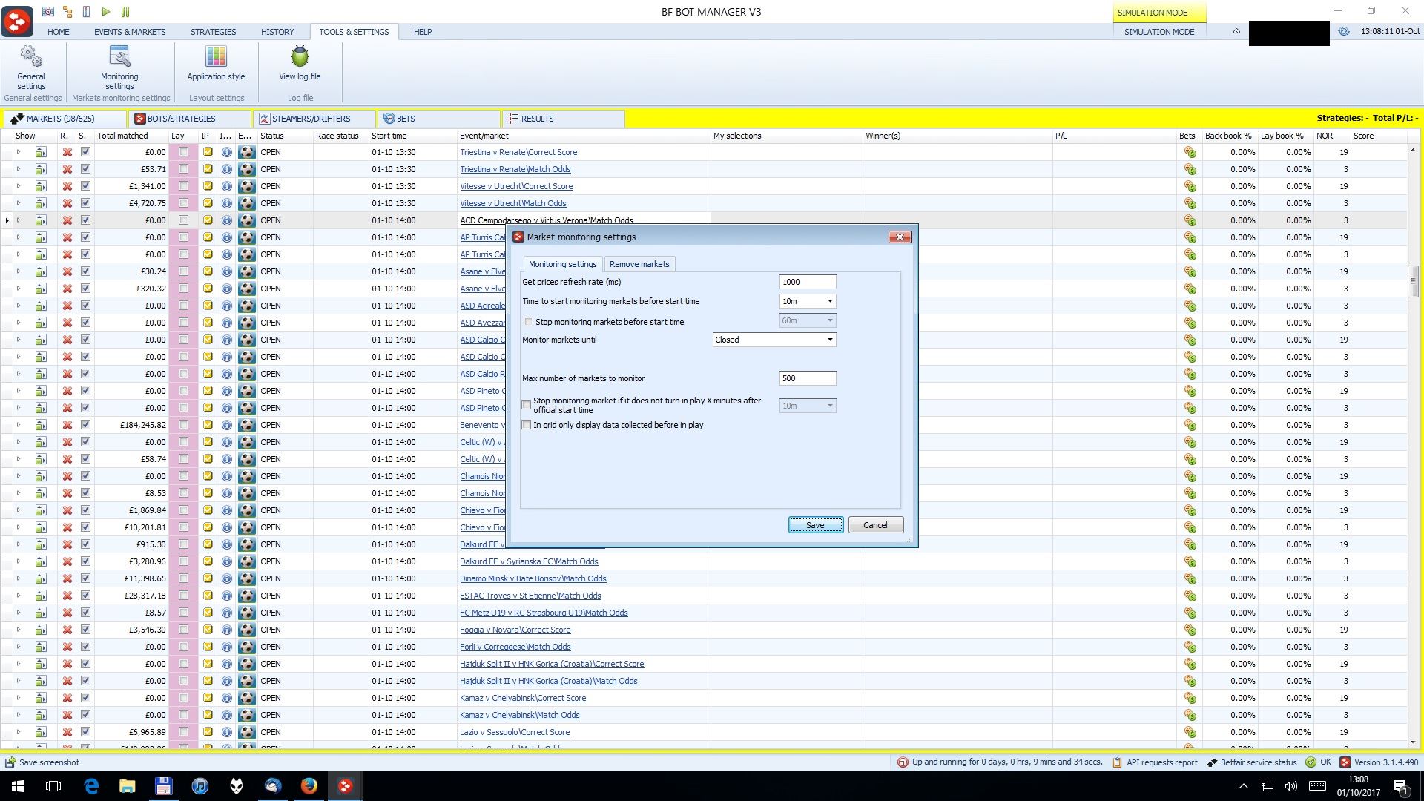
Task: Switch to Remove markets tab in dialog
Action: pos(639,264)
